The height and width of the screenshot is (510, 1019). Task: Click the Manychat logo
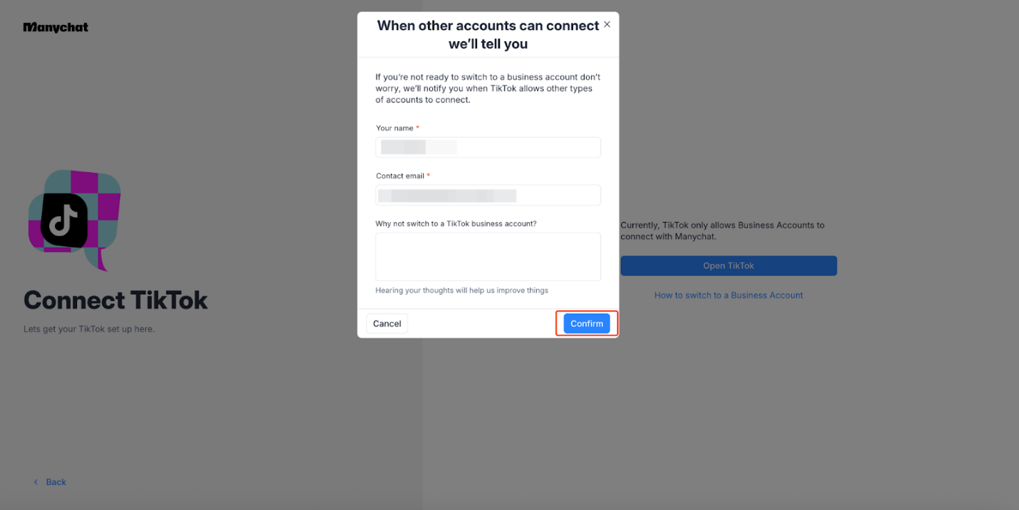click(x=56, y=28)
